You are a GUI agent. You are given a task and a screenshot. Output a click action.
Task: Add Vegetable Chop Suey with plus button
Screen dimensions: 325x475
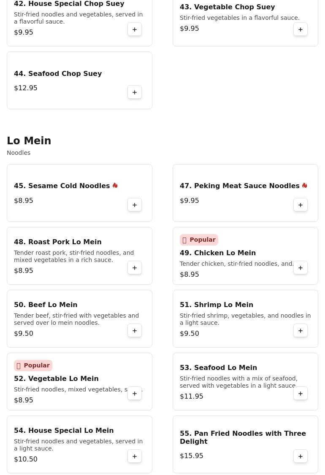click(301, 30)
